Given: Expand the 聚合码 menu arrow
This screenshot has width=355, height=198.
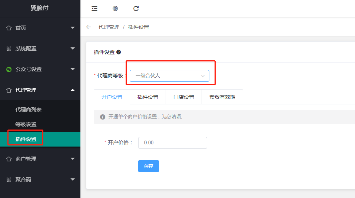Looking at the screenshot, I should tap(73, 180).
